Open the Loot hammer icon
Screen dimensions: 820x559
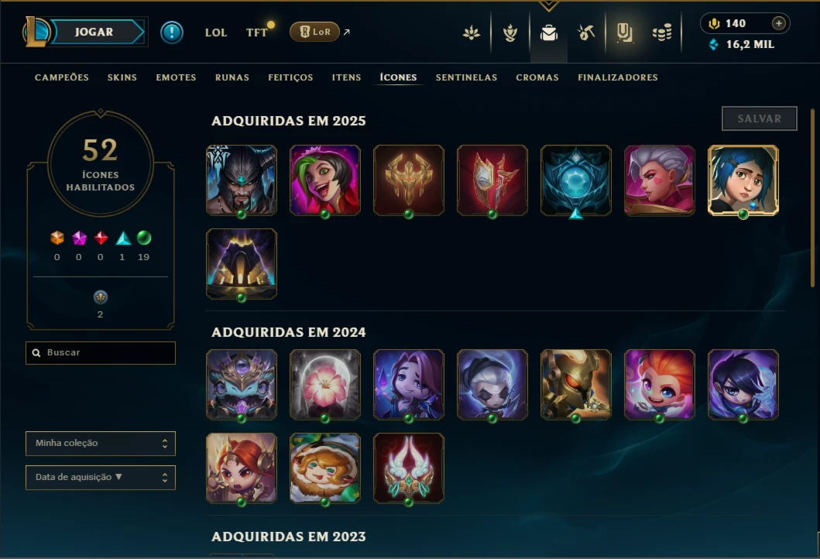(585, 33)
